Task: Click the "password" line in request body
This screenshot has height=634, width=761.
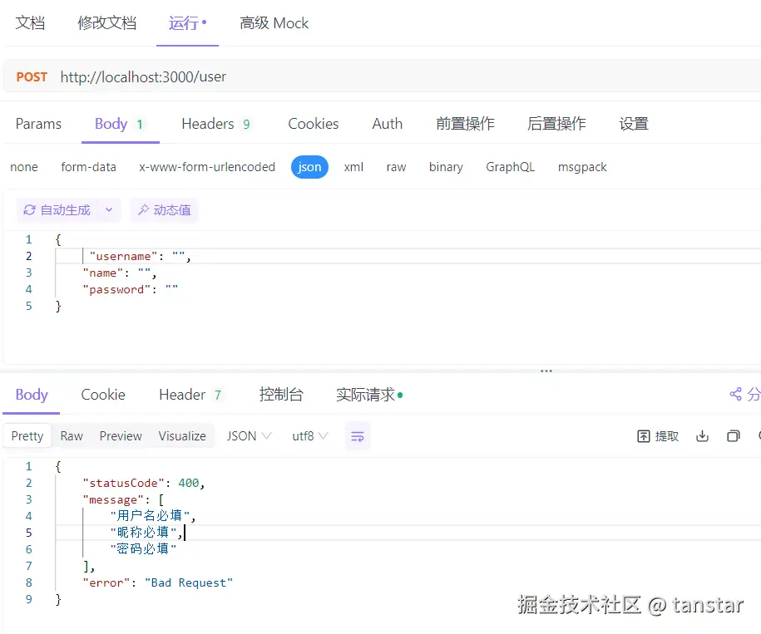Action: pyautogui.click(x=130, y=289)
